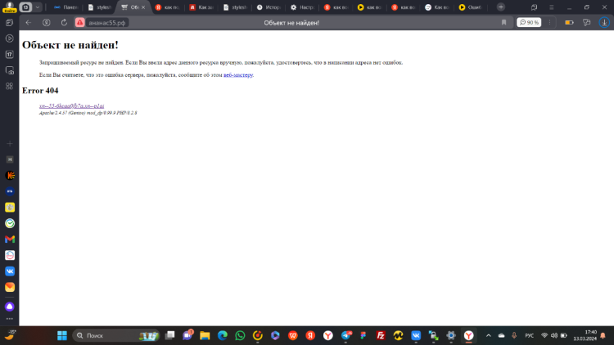Viewport: 614px width, 345px height.
Task: Switch to the История tab
Action: tap(269, 7)
